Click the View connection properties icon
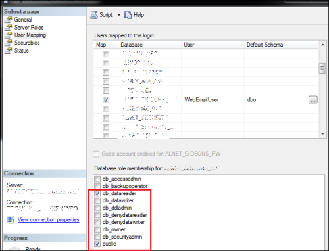The height and width of the screenshot is (251, 329). point(11,219)
